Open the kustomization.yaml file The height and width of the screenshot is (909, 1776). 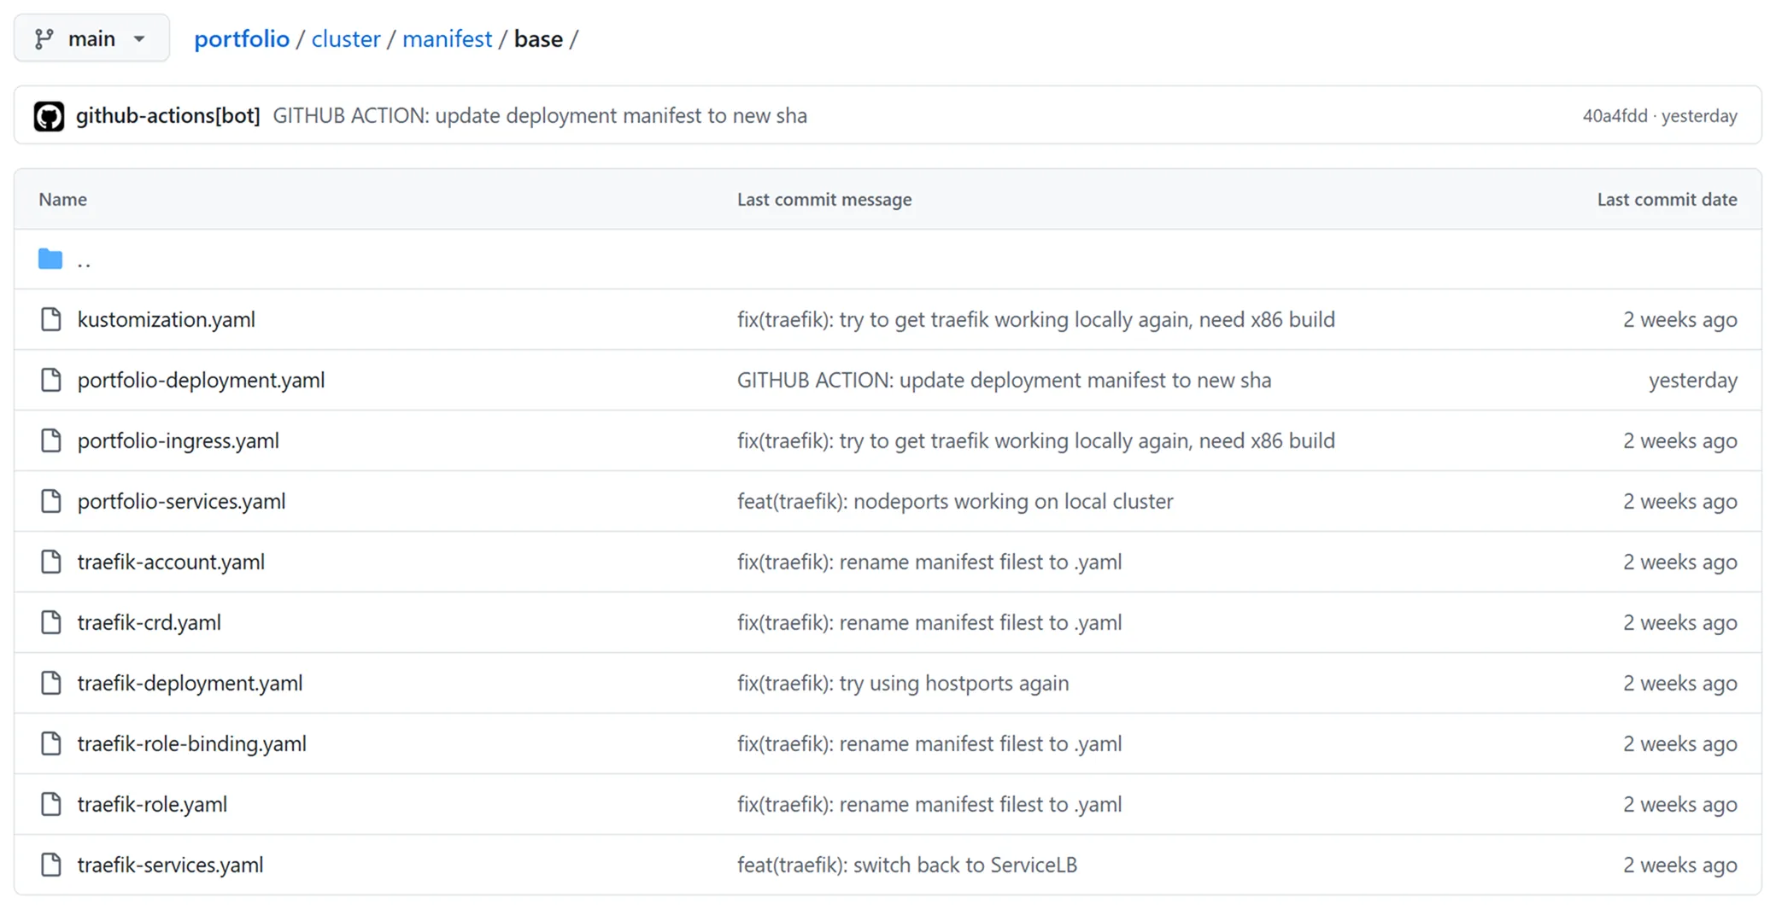coord(166,319)
